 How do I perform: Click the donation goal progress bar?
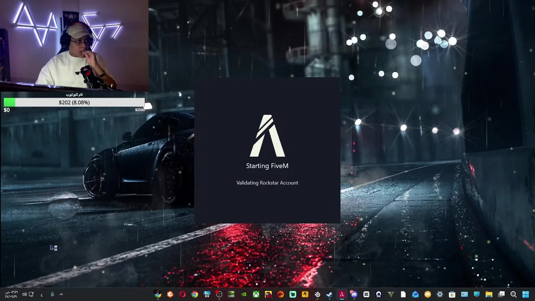click(74, 102)
